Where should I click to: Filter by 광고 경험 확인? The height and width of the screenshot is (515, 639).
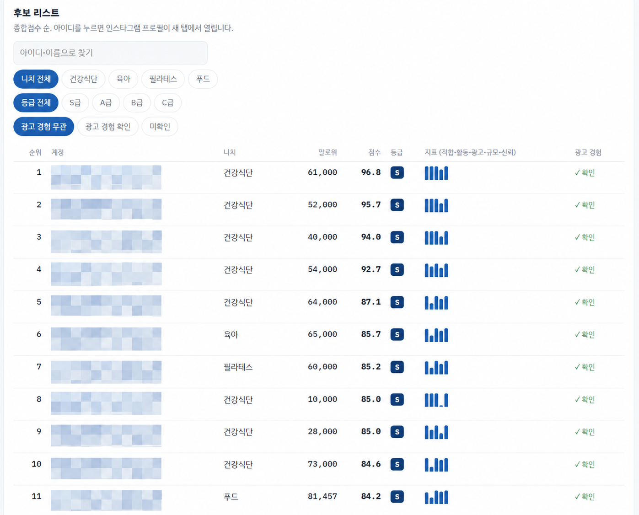(108, 127)
